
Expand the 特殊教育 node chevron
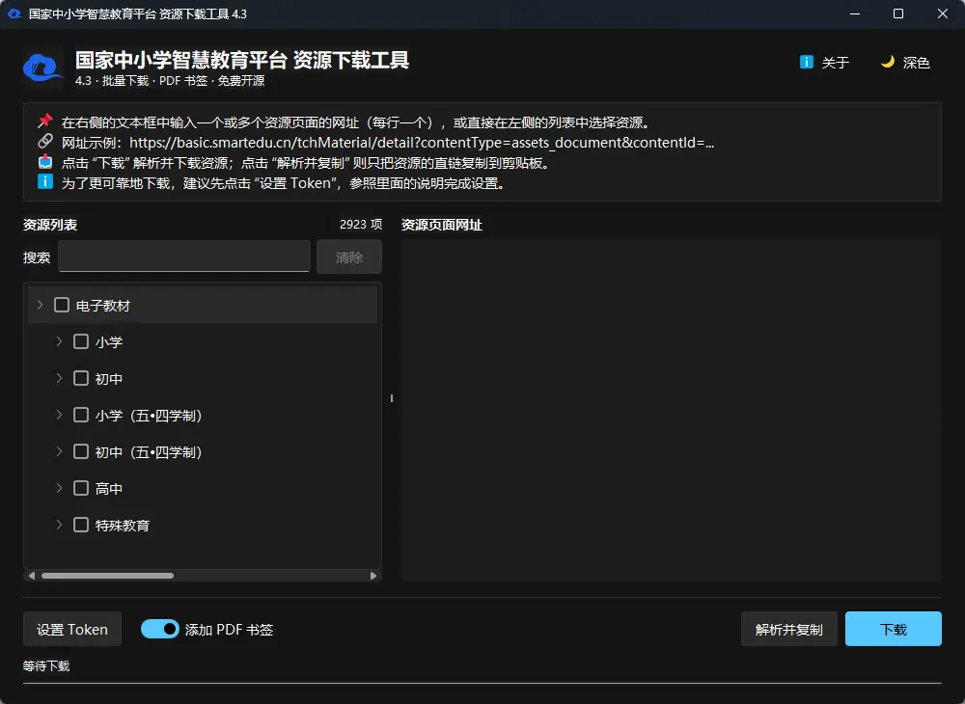(x=59, y=525)
